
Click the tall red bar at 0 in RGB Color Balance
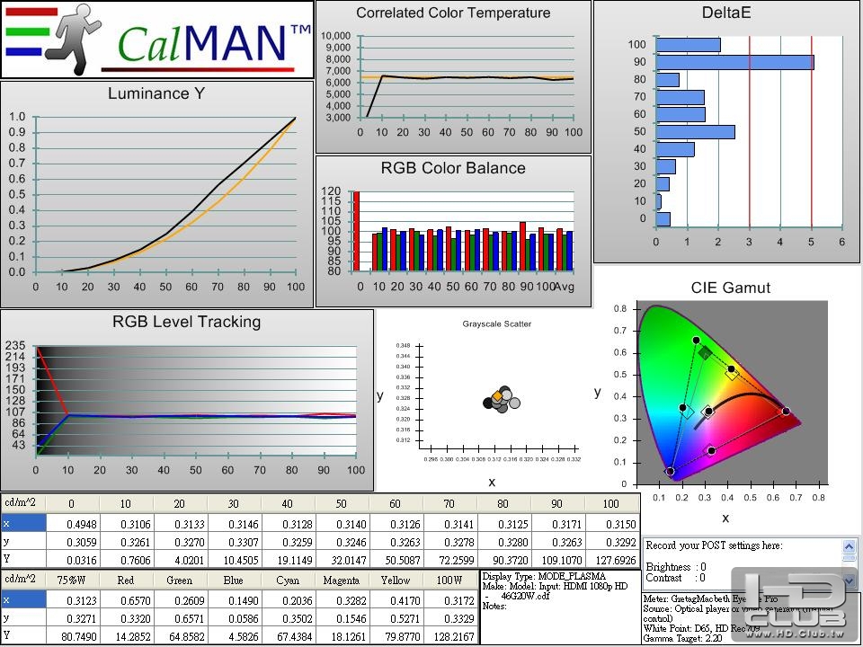[x=356, y=231]
